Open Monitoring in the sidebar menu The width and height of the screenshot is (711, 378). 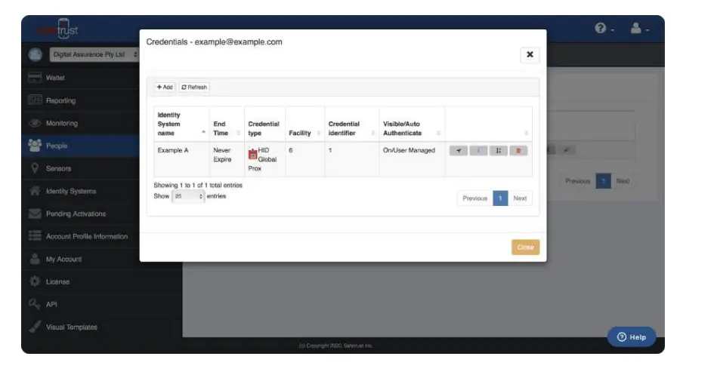click(62, 123)
